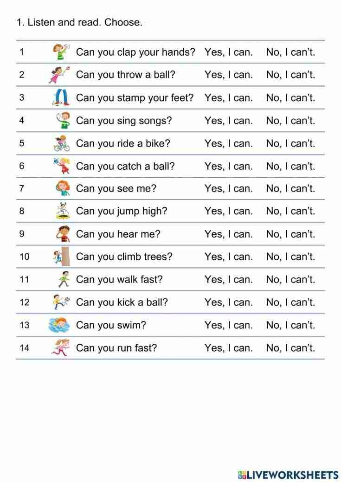Screen dimensions: 341x482
Task: Click the child riding bike icon
Action: tap(62, 143)
